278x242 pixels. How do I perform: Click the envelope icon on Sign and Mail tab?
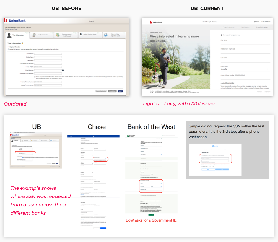coord(106,35)
